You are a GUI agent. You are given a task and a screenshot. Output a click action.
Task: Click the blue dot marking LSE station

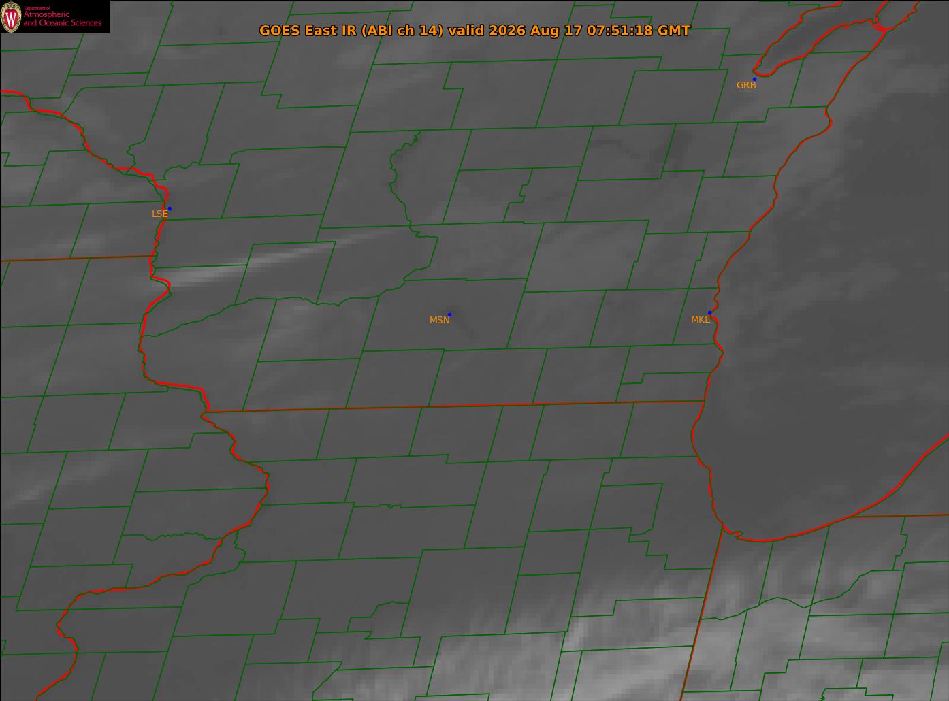point(170,208)
